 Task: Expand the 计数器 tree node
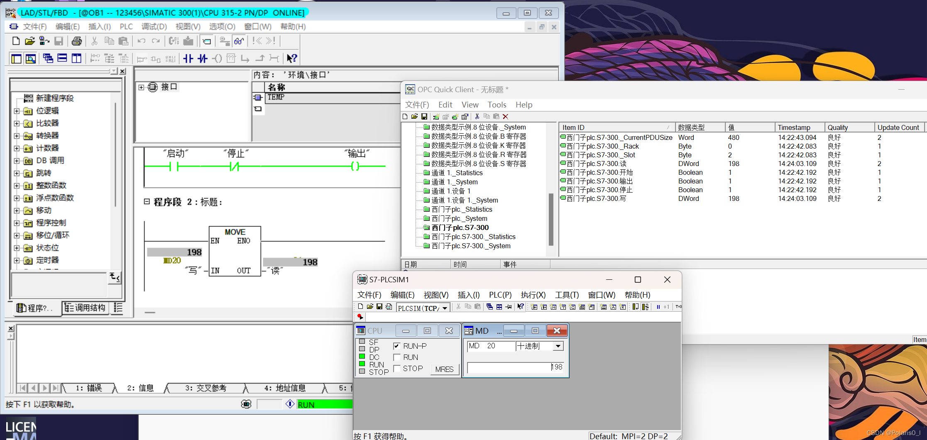(17, 148)
